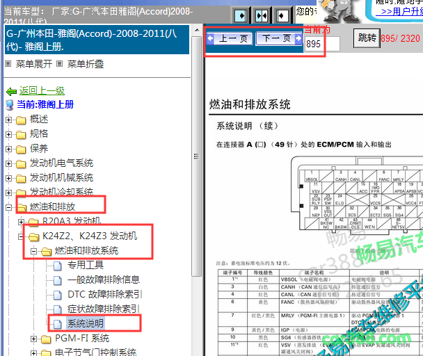423x356 pixels.
Task: Click the 当前:雅阁上册 label
Action: [45, 104]
